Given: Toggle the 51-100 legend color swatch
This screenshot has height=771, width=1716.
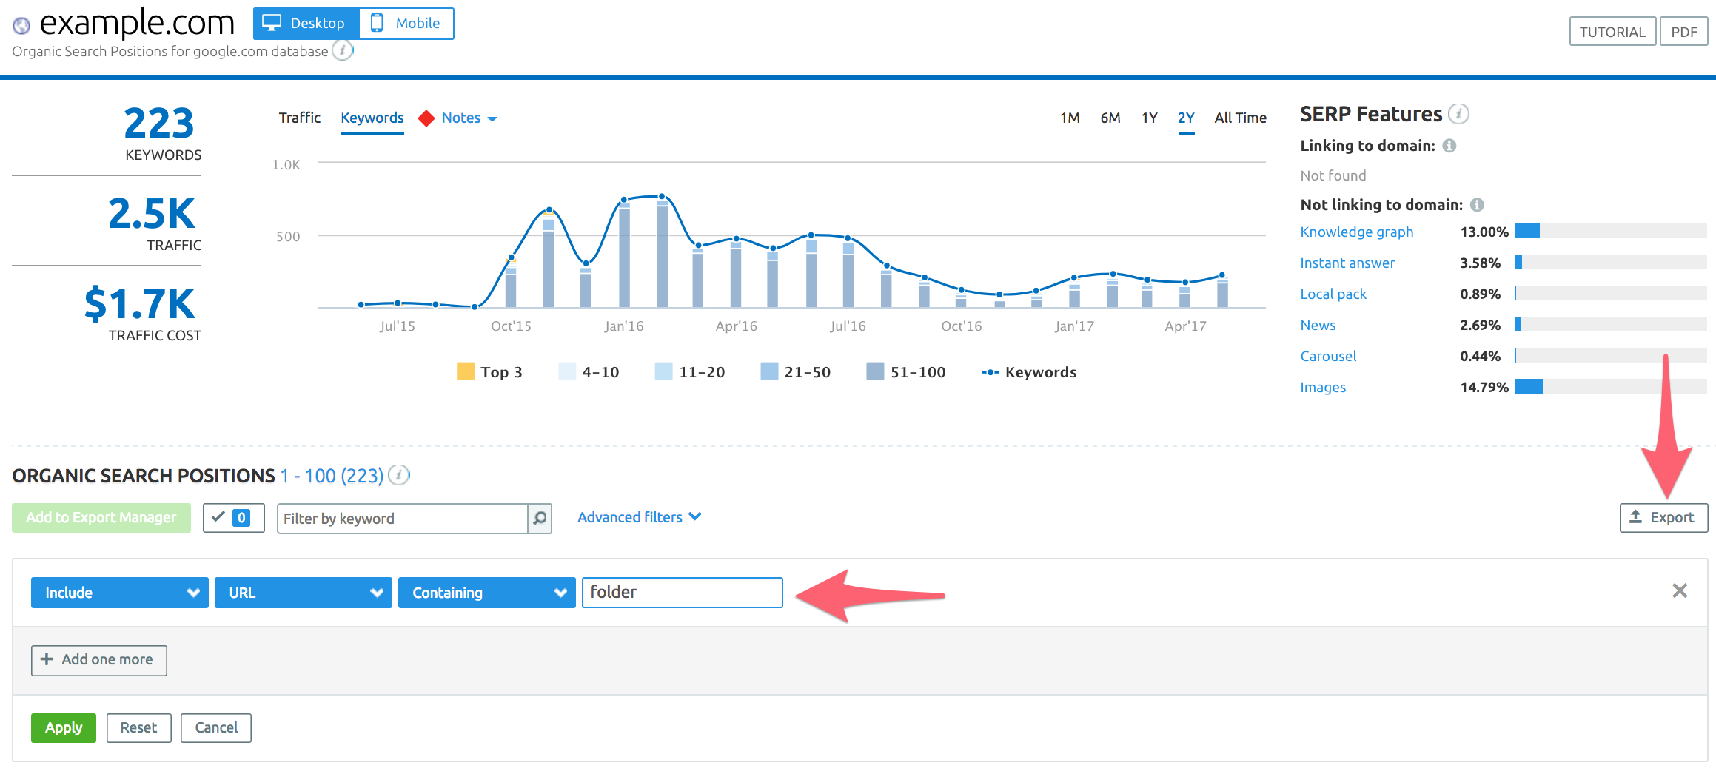Looking at the screenshot, I should 875,371.
